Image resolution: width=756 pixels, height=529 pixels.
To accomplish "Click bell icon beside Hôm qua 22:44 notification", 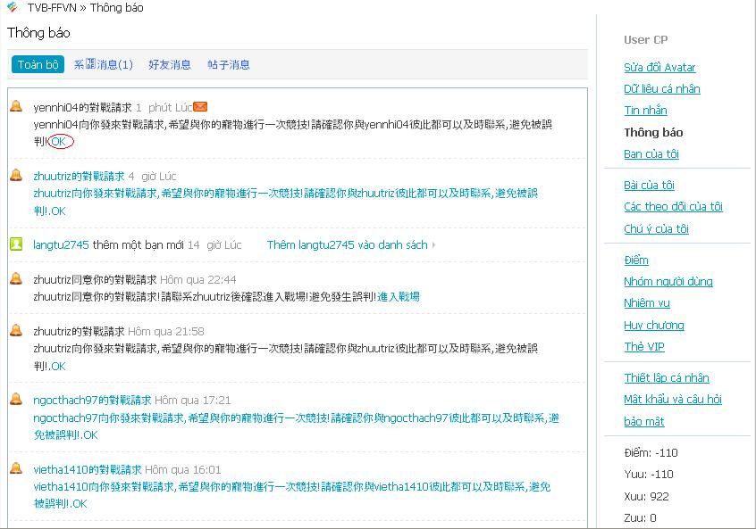I will click(x=16, y=278).
